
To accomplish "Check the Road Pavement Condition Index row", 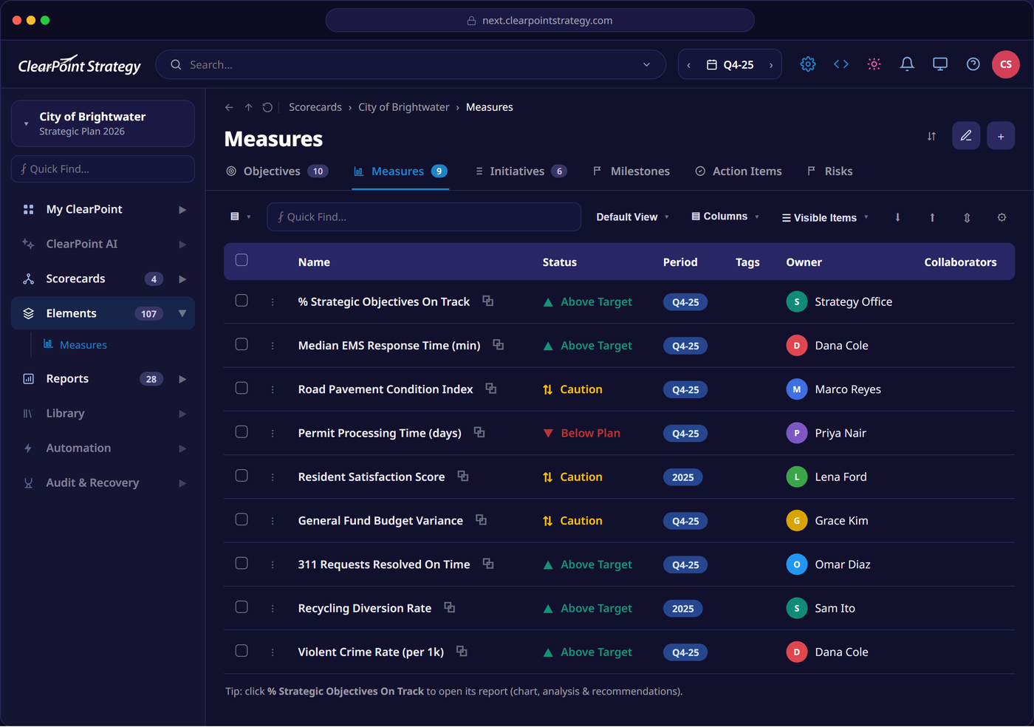I will [242, 388].
